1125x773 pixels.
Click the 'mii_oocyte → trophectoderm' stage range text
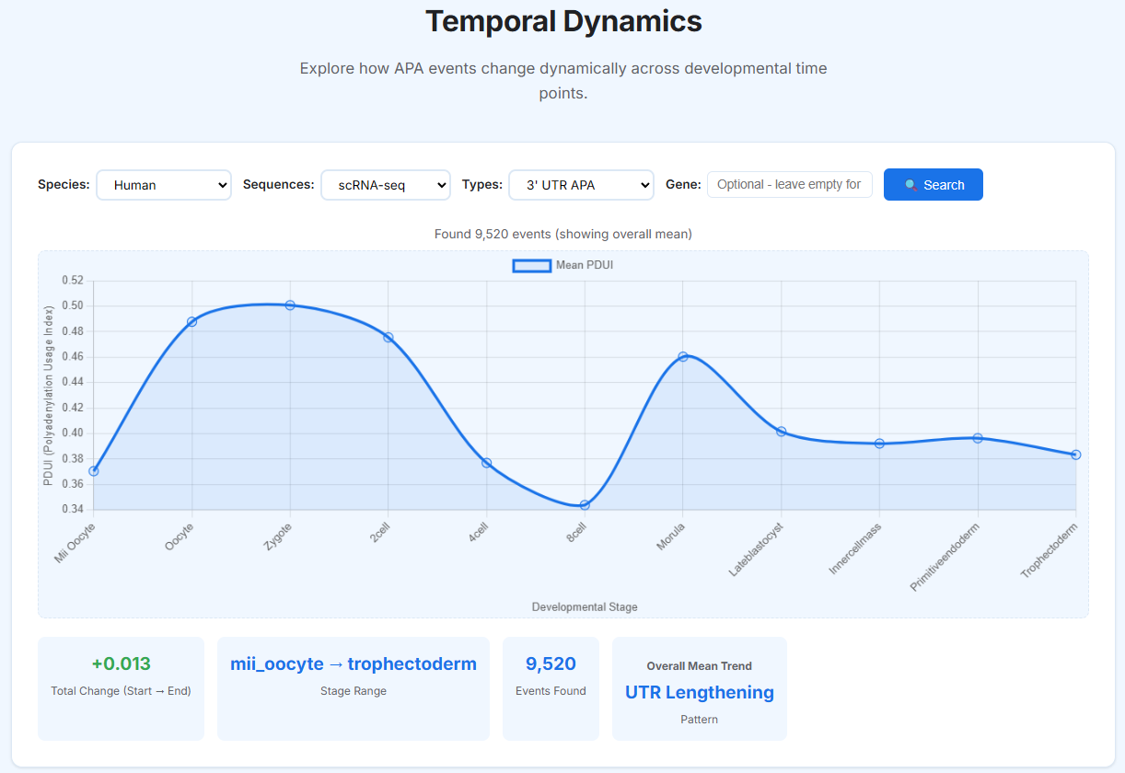pyautogui.click(x=354, y=663)
